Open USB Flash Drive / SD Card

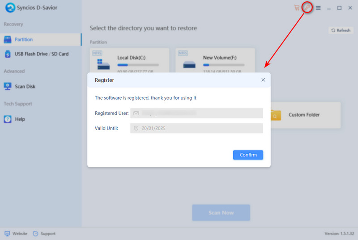click(41, 54)
